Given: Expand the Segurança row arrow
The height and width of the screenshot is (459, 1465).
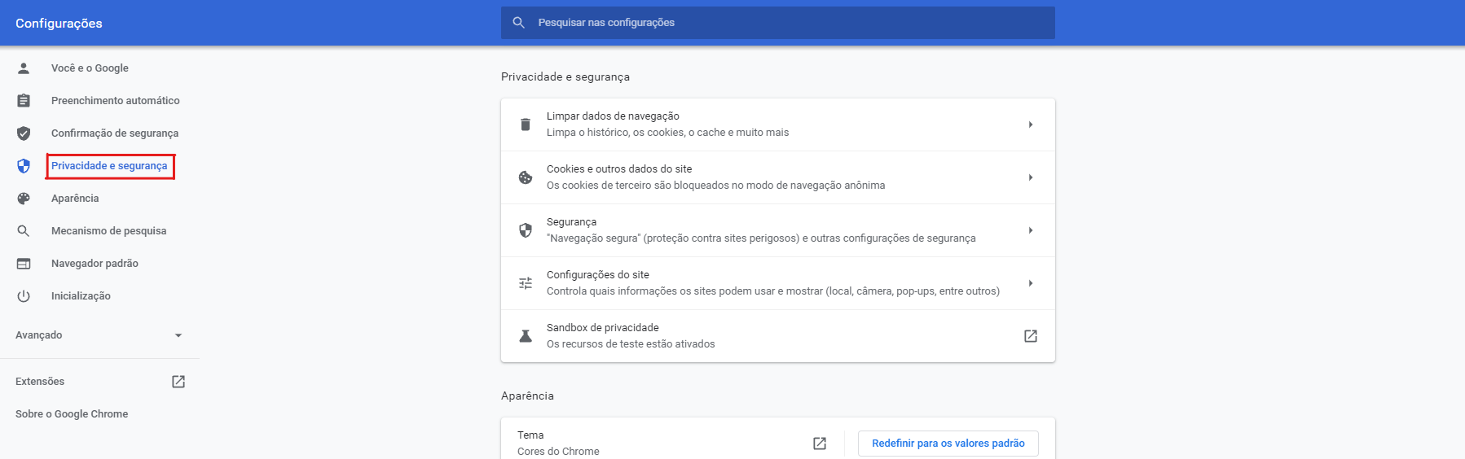Looking at the screenshot, I should [x=1031, y=230].
